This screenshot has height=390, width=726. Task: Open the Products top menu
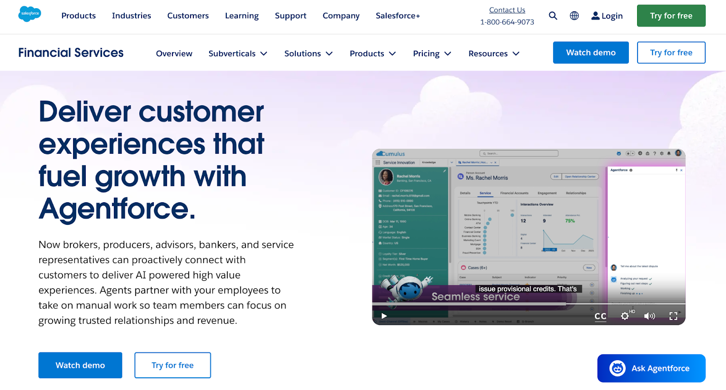pyautogui.click(x=78, y=15)
